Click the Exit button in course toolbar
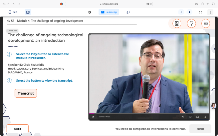218x136 pixels. tap(13, 12)
